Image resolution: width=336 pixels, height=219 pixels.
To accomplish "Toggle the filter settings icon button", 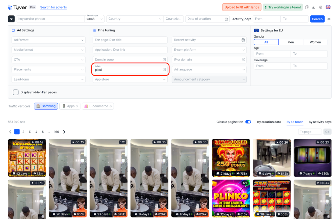I will 11,19.
